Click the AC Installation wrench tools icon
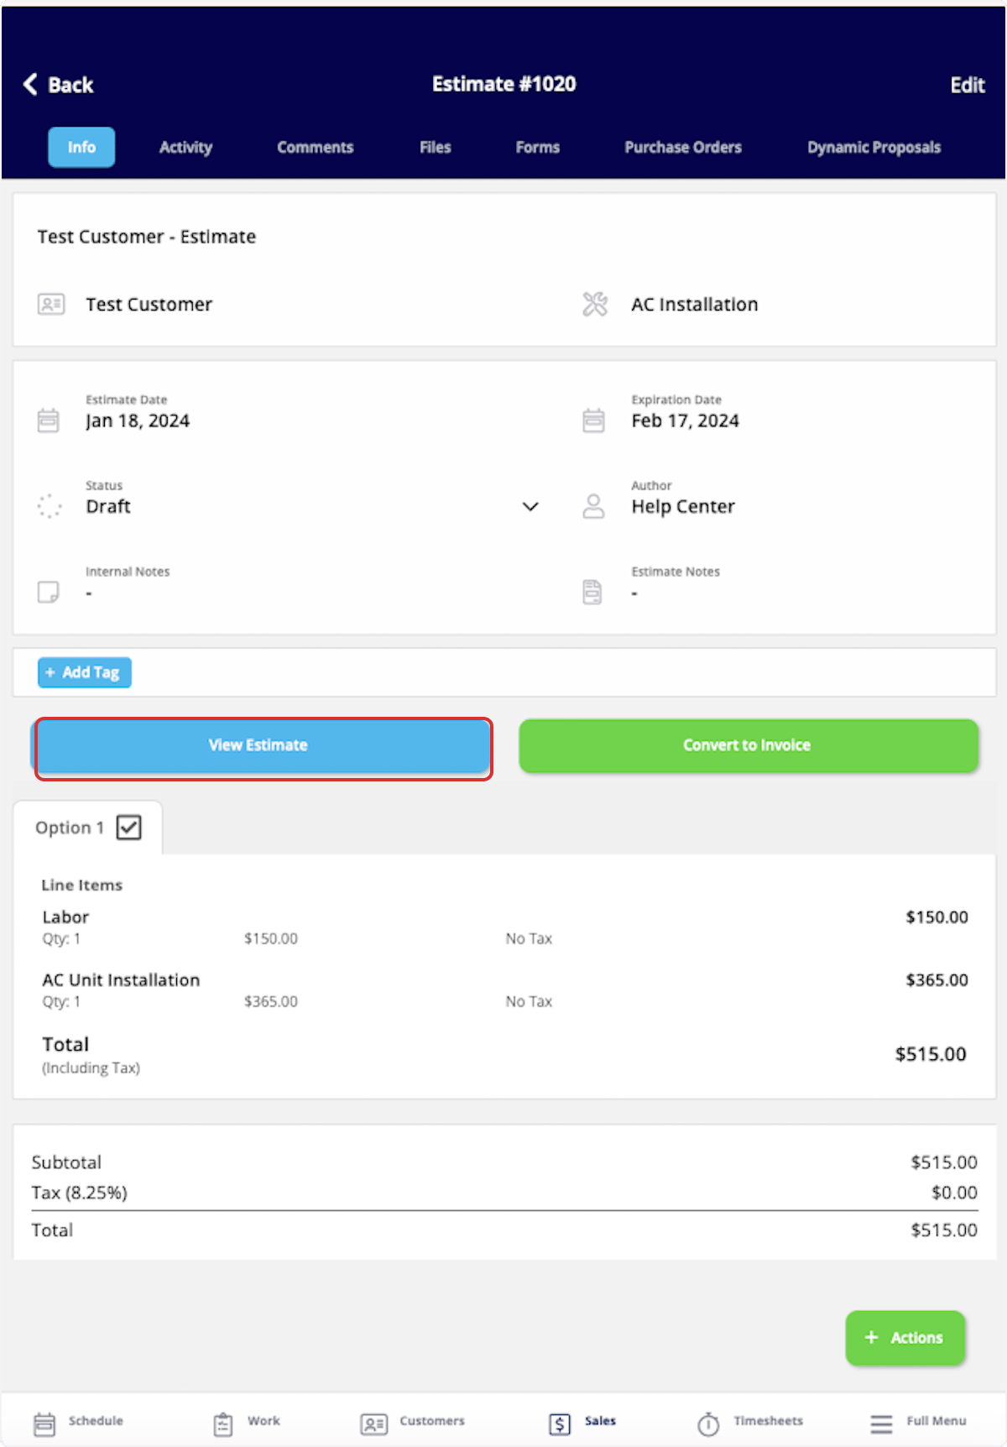 click(x=595, y=304)
